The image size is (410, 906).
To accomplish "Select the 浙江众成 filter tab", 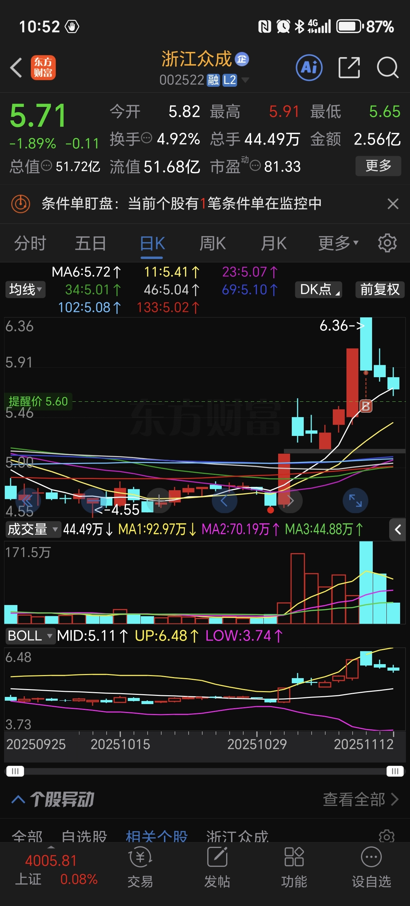I will click(x=237, y=836).
